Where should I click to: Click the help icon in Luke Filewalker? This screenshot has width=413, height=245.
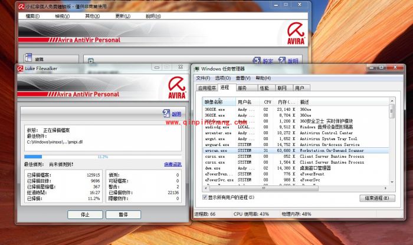point(167,114)
